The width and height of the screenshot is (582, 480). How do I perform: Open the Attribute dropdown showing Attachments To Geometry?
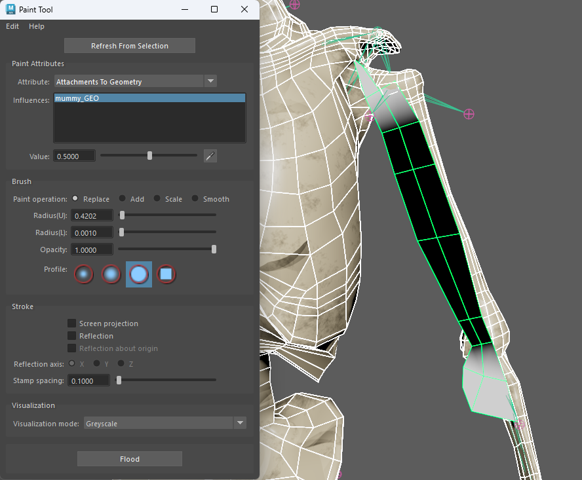[131, 81]
